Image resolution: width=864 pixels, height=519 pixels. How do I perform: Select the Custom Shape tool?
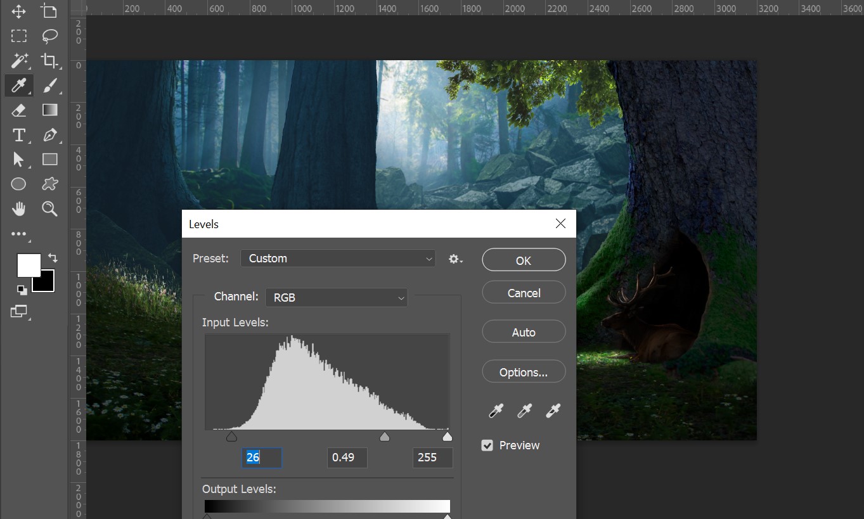[49, 184]
